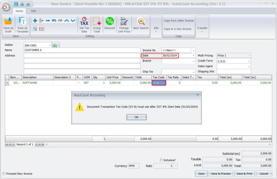Expand the Credit Term C.O.D. dropdown
This screenshot has width=277, height=179.
coord(249,61)
